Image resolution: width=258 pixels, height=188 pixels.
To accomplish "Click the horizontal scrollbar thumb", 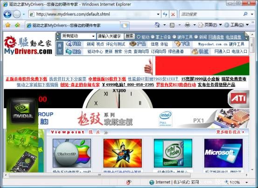I will click(x=100, y=175).
